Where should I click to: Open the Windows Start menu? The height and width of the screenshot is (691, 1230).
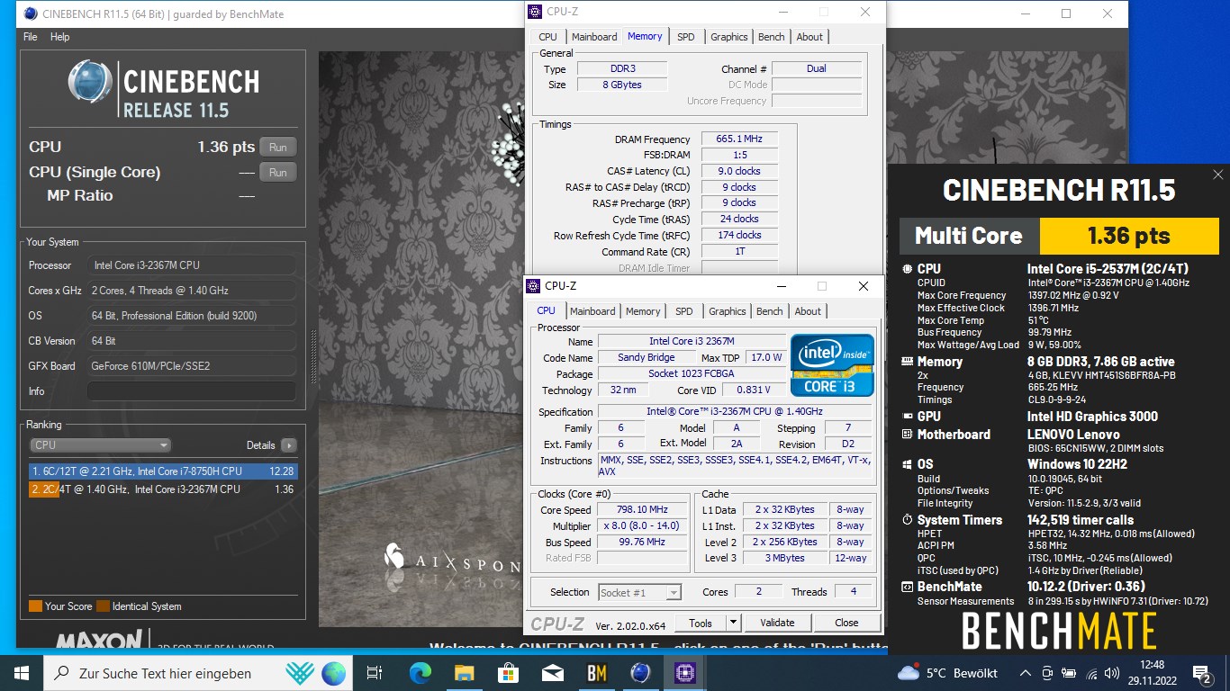click(x=22, y=673)
